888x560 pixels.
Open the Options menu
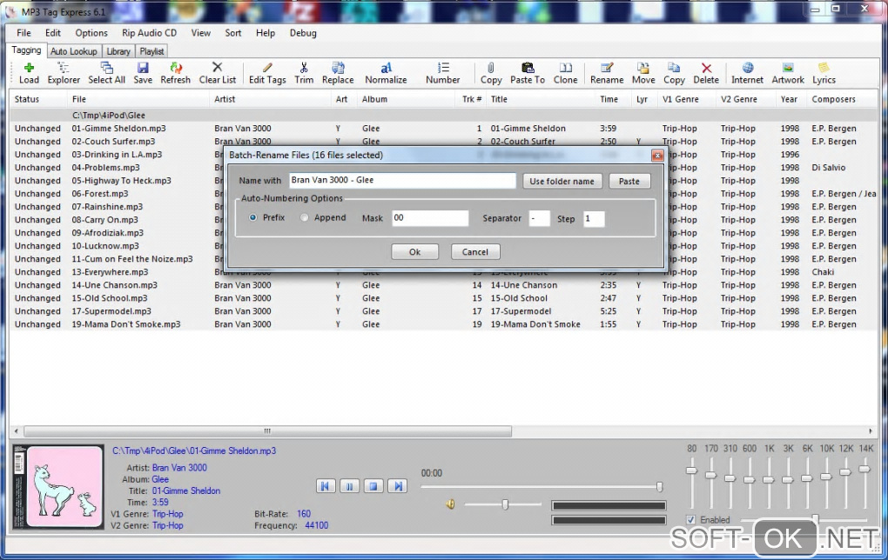click(x=91, y=33)
